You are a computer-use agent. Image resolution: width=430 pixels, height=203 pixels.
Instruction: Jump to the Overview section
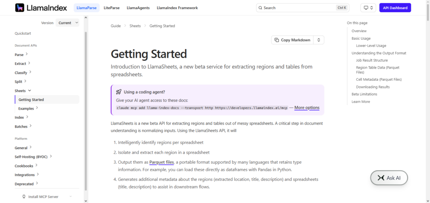[359, 31]
